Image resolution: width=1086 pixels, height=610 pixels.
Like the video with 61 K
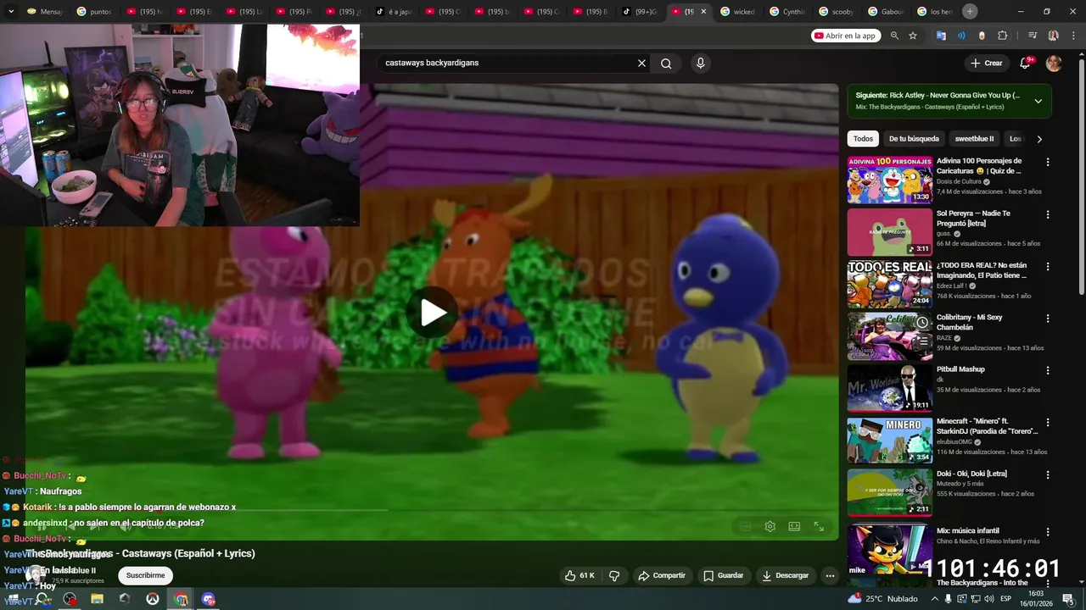(x=579, y=575)
